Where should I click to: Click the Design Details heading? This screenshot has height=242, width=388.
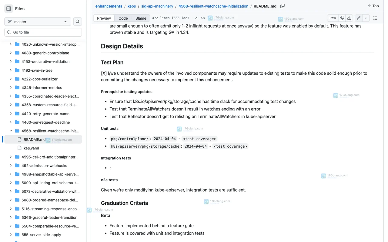[122, 46]
